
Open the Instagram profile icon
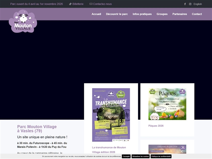tap(190, 4)
